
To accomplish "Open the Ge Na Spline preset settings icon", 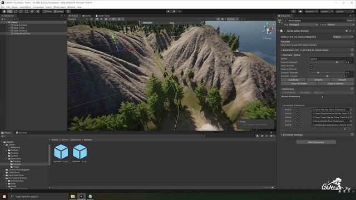I will pyautogui.click(x=350, y=31).
